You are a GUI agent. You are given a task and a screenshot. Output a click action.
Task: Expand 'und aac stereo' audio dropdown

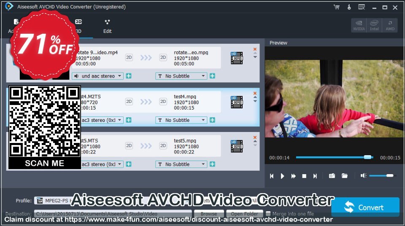coord(97,76)
